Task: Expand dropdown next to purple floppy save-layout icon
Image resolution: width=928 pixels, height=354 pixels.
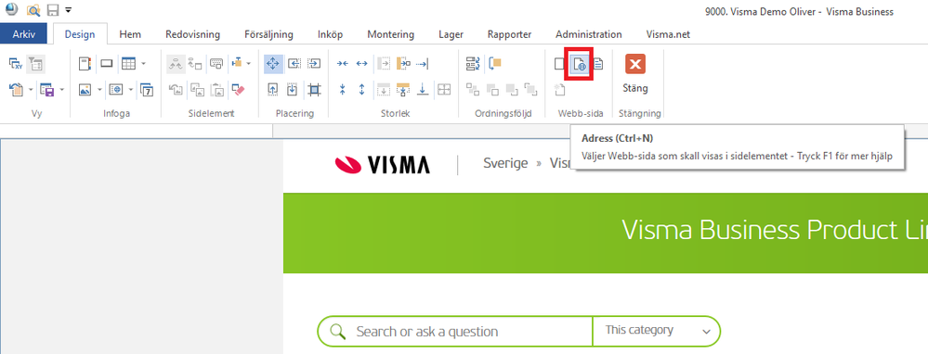Action: (x=61, y=90)
